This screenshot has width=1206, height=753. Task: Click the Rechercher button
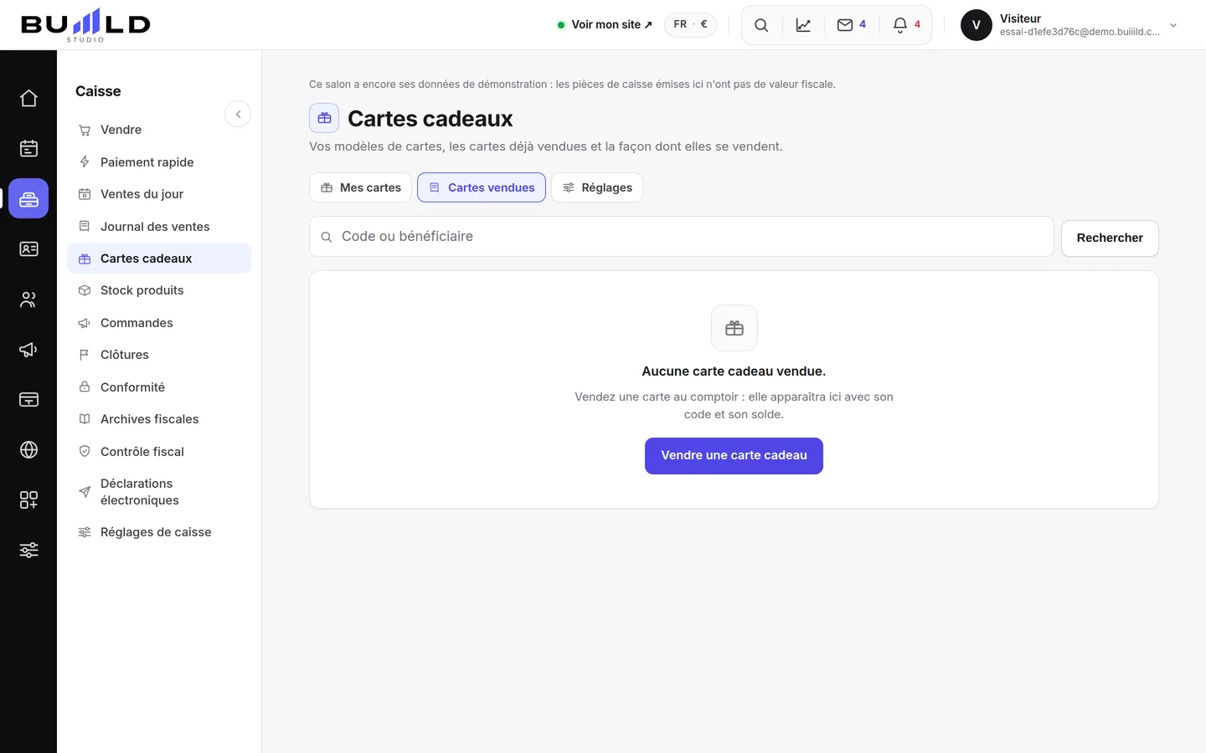pyautogui.click(x=1110, y=238)
